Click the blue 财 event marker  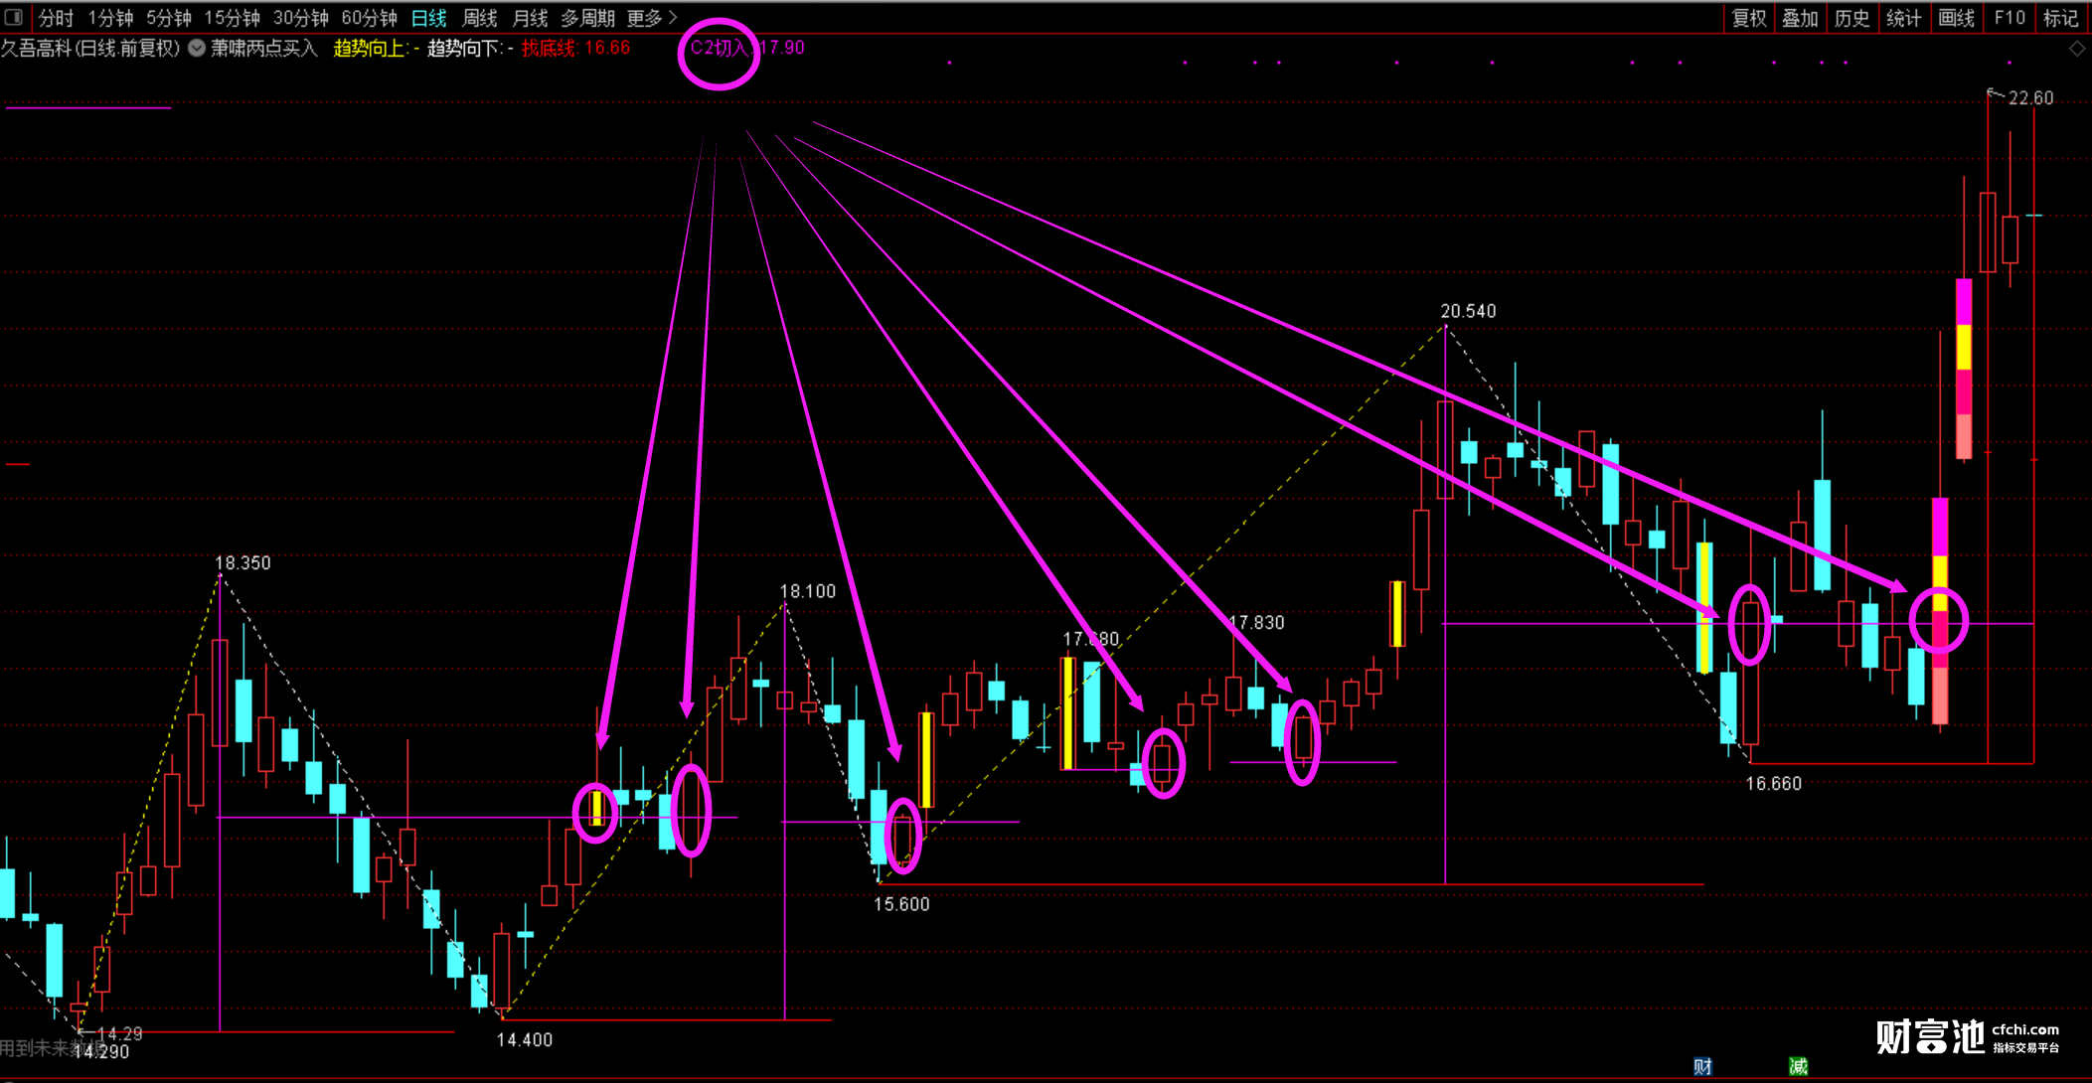(1702, 1066)
